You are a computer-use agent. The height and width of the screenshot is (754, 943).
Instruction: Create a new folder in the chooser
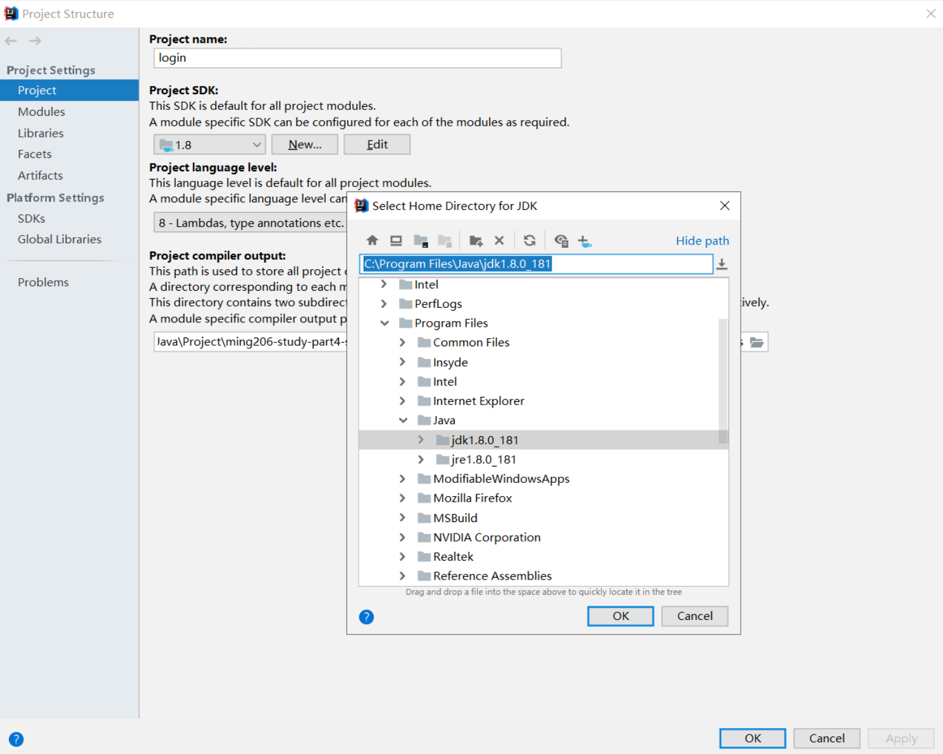click(x=476, y=241)
